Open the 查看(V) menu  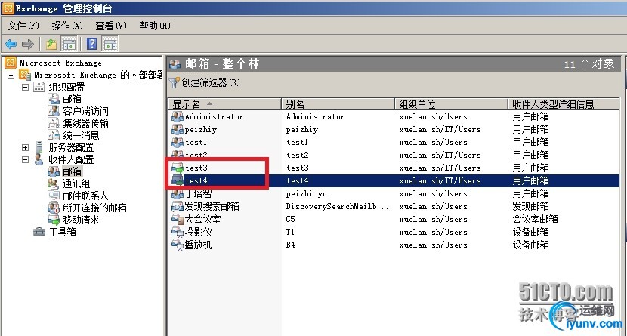pos(111,26)
